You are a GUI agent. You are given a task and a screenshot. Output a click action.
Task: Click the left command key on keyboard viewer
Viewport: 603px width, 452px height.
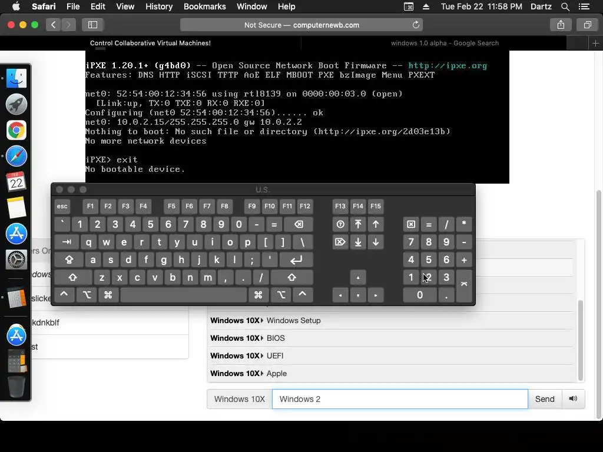(108, 295)
